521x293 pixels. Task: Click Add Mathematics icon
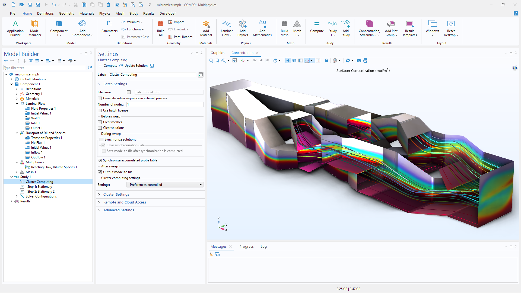point(262,28)
